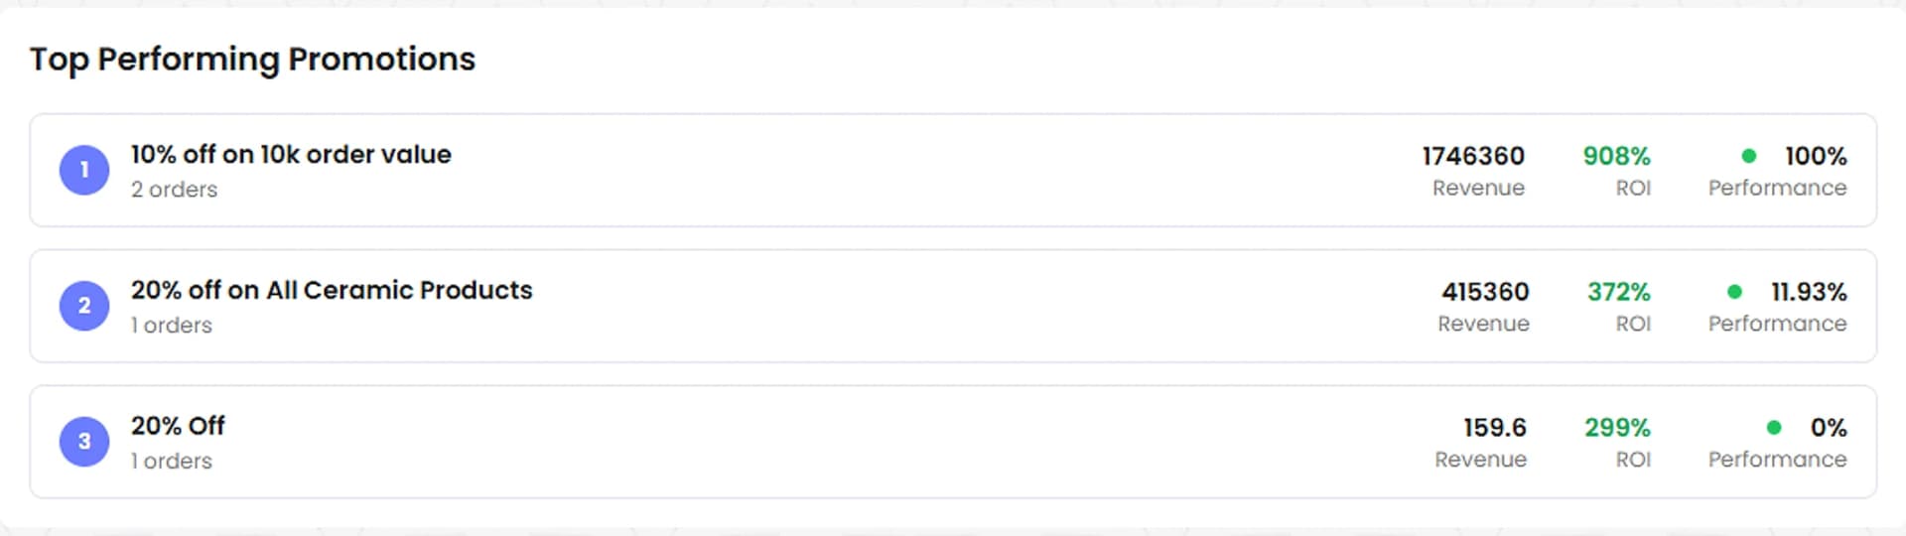Select the 372% ROI value
Screen dimensions: 1906x536
coord(1619,292)
